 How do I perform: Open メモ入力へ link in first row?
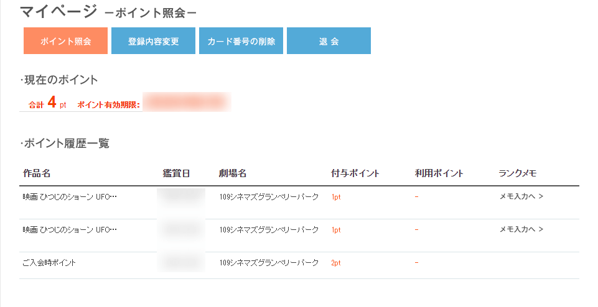click(x=521, y=196)
